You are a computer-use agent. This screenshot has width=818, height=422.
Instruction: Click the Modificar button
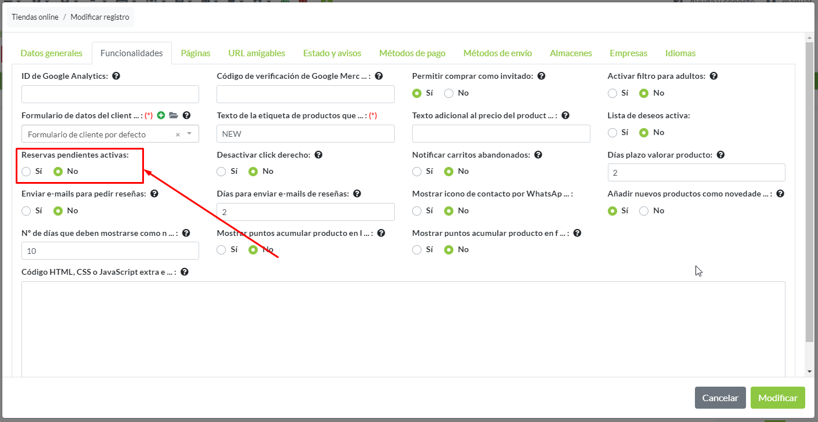(777, 398)
